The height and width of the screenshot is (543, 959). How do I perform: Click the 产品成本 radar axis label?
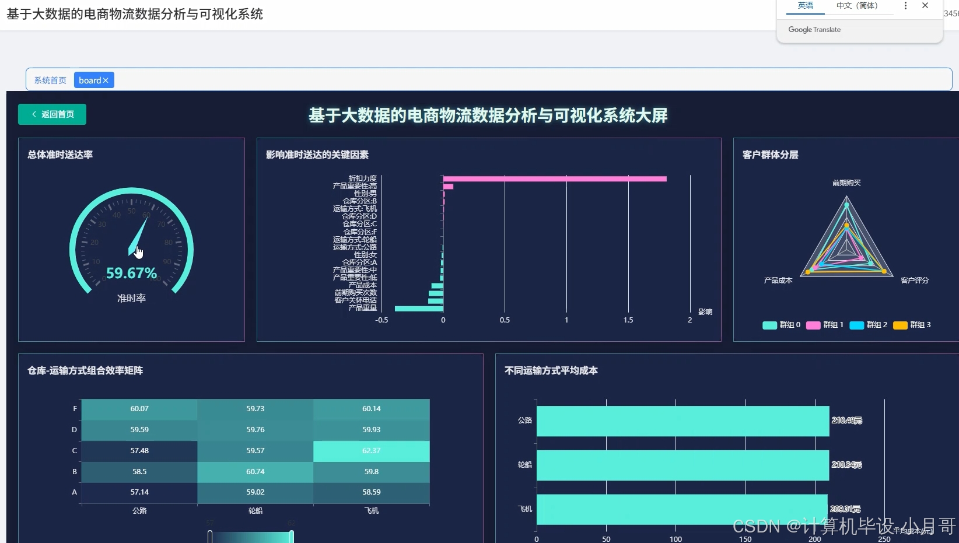point(778,281)
